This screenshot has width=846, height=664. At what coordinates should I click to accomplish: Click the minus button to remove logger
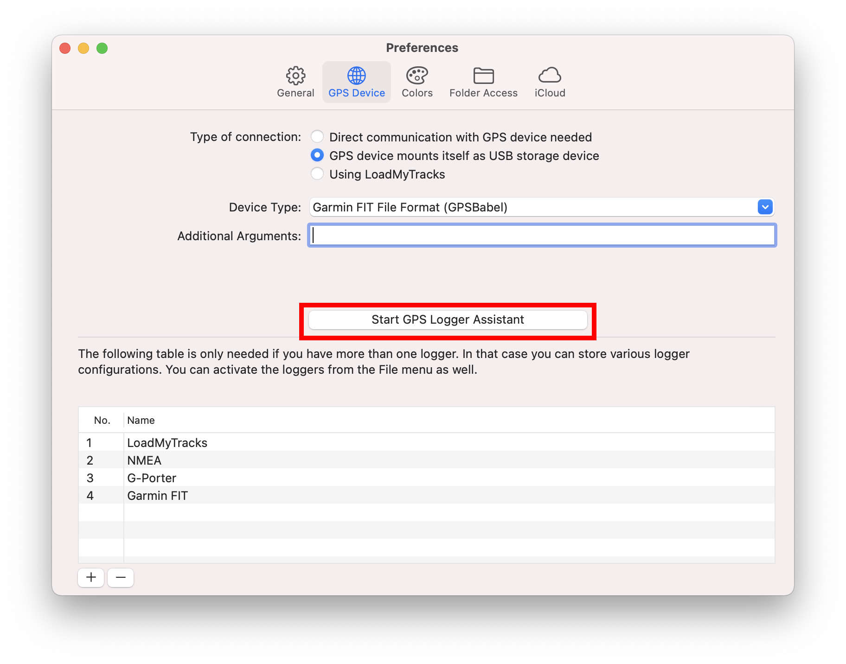point(121,578)
